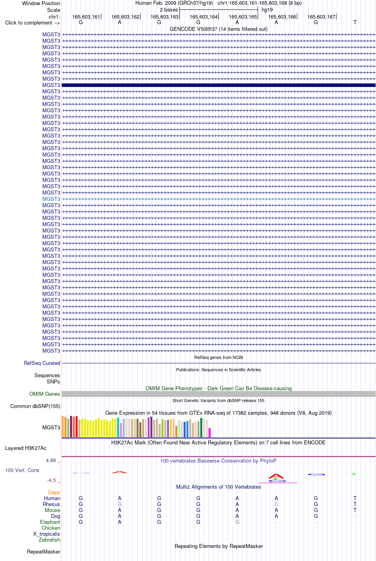The image size is (376, 561).
Task: Click the dark green bar in GTEx chart
Action: tap(201, 428)
